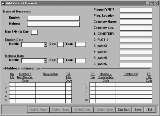Image resolution: width=160 pixels, height=116 pixels.
Task: Click the Srch E. Name button
Action: coord(38,110)
